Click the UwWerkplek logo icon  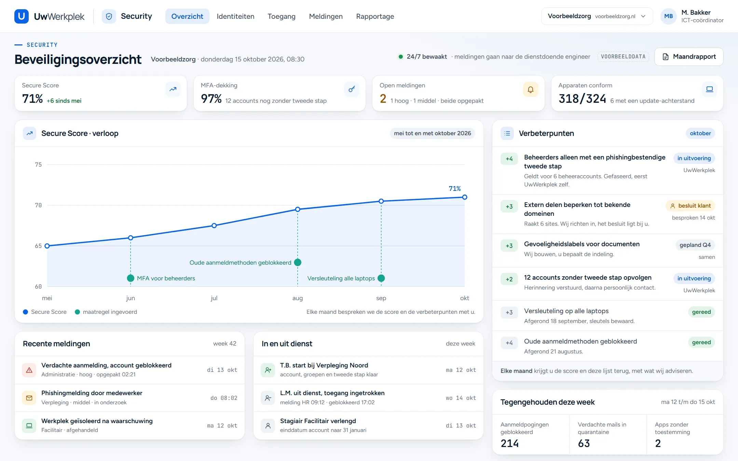pyautogui.click(x=21, y=16)
